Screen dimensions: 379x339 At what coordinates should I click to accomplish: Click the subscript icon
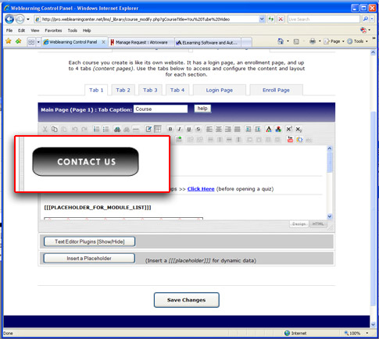(x=299, y=129)
